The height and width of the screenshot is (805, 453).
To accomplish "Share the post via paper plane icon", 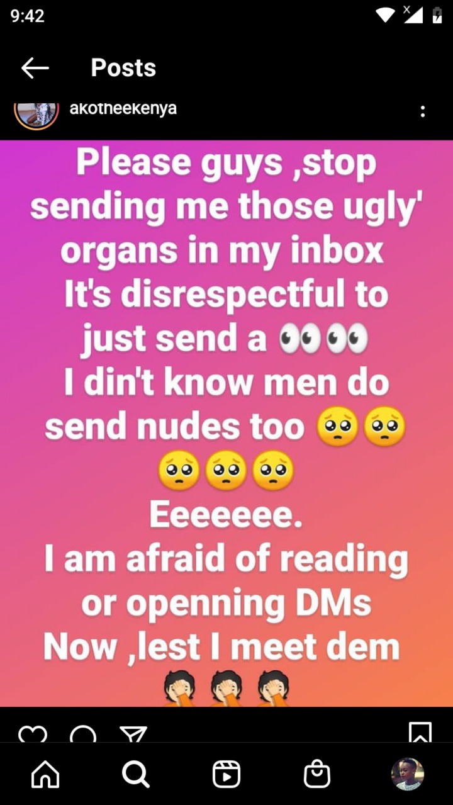I will coord(133,734).
